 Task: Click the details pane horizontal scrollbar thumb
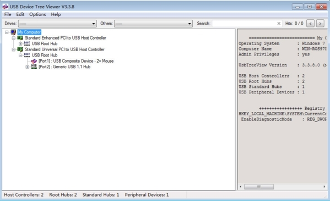pyautogui.click(x=259, y=187)
